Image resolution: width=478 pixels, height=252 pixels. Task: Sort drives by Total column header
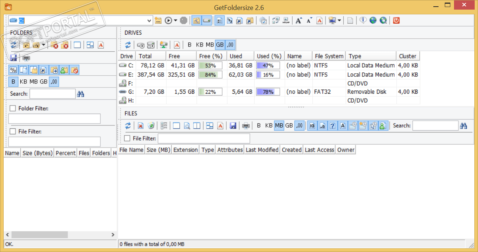pyautogui.click(x=151, y=56)
